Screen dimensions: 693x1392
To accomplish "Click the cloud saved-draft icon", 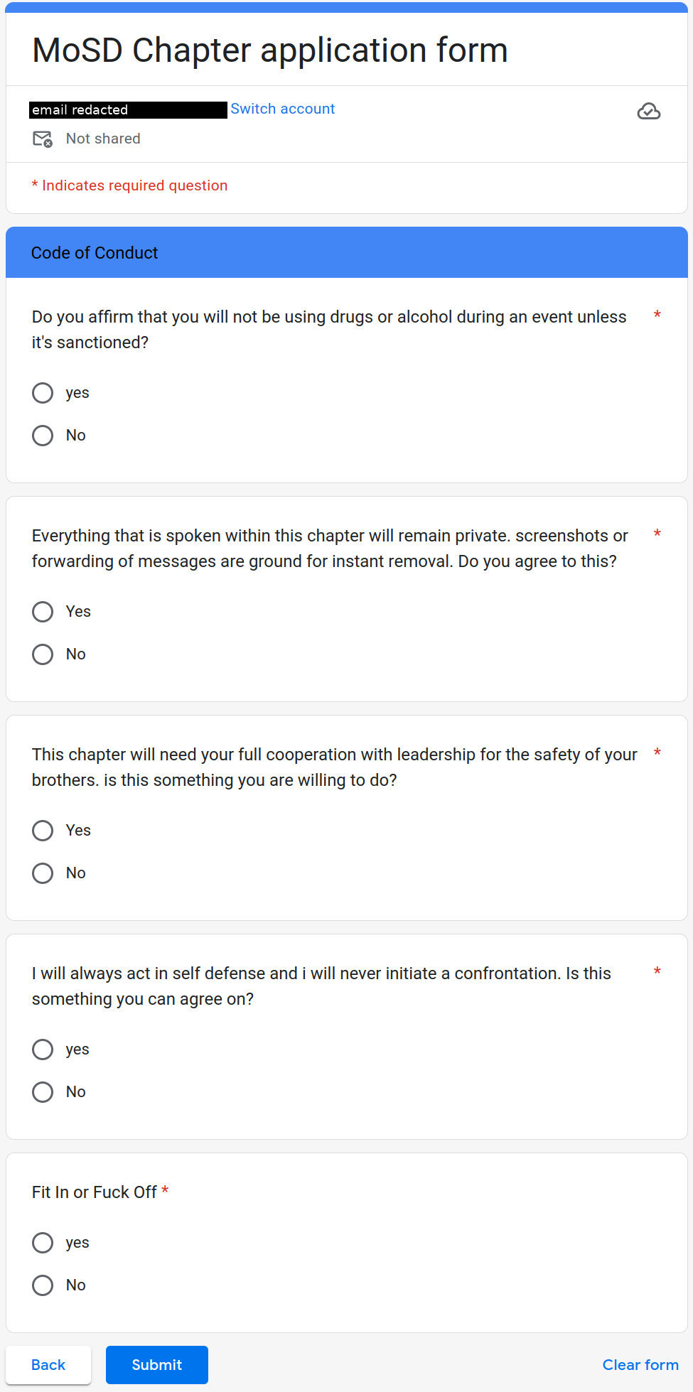I will [648, 112].
